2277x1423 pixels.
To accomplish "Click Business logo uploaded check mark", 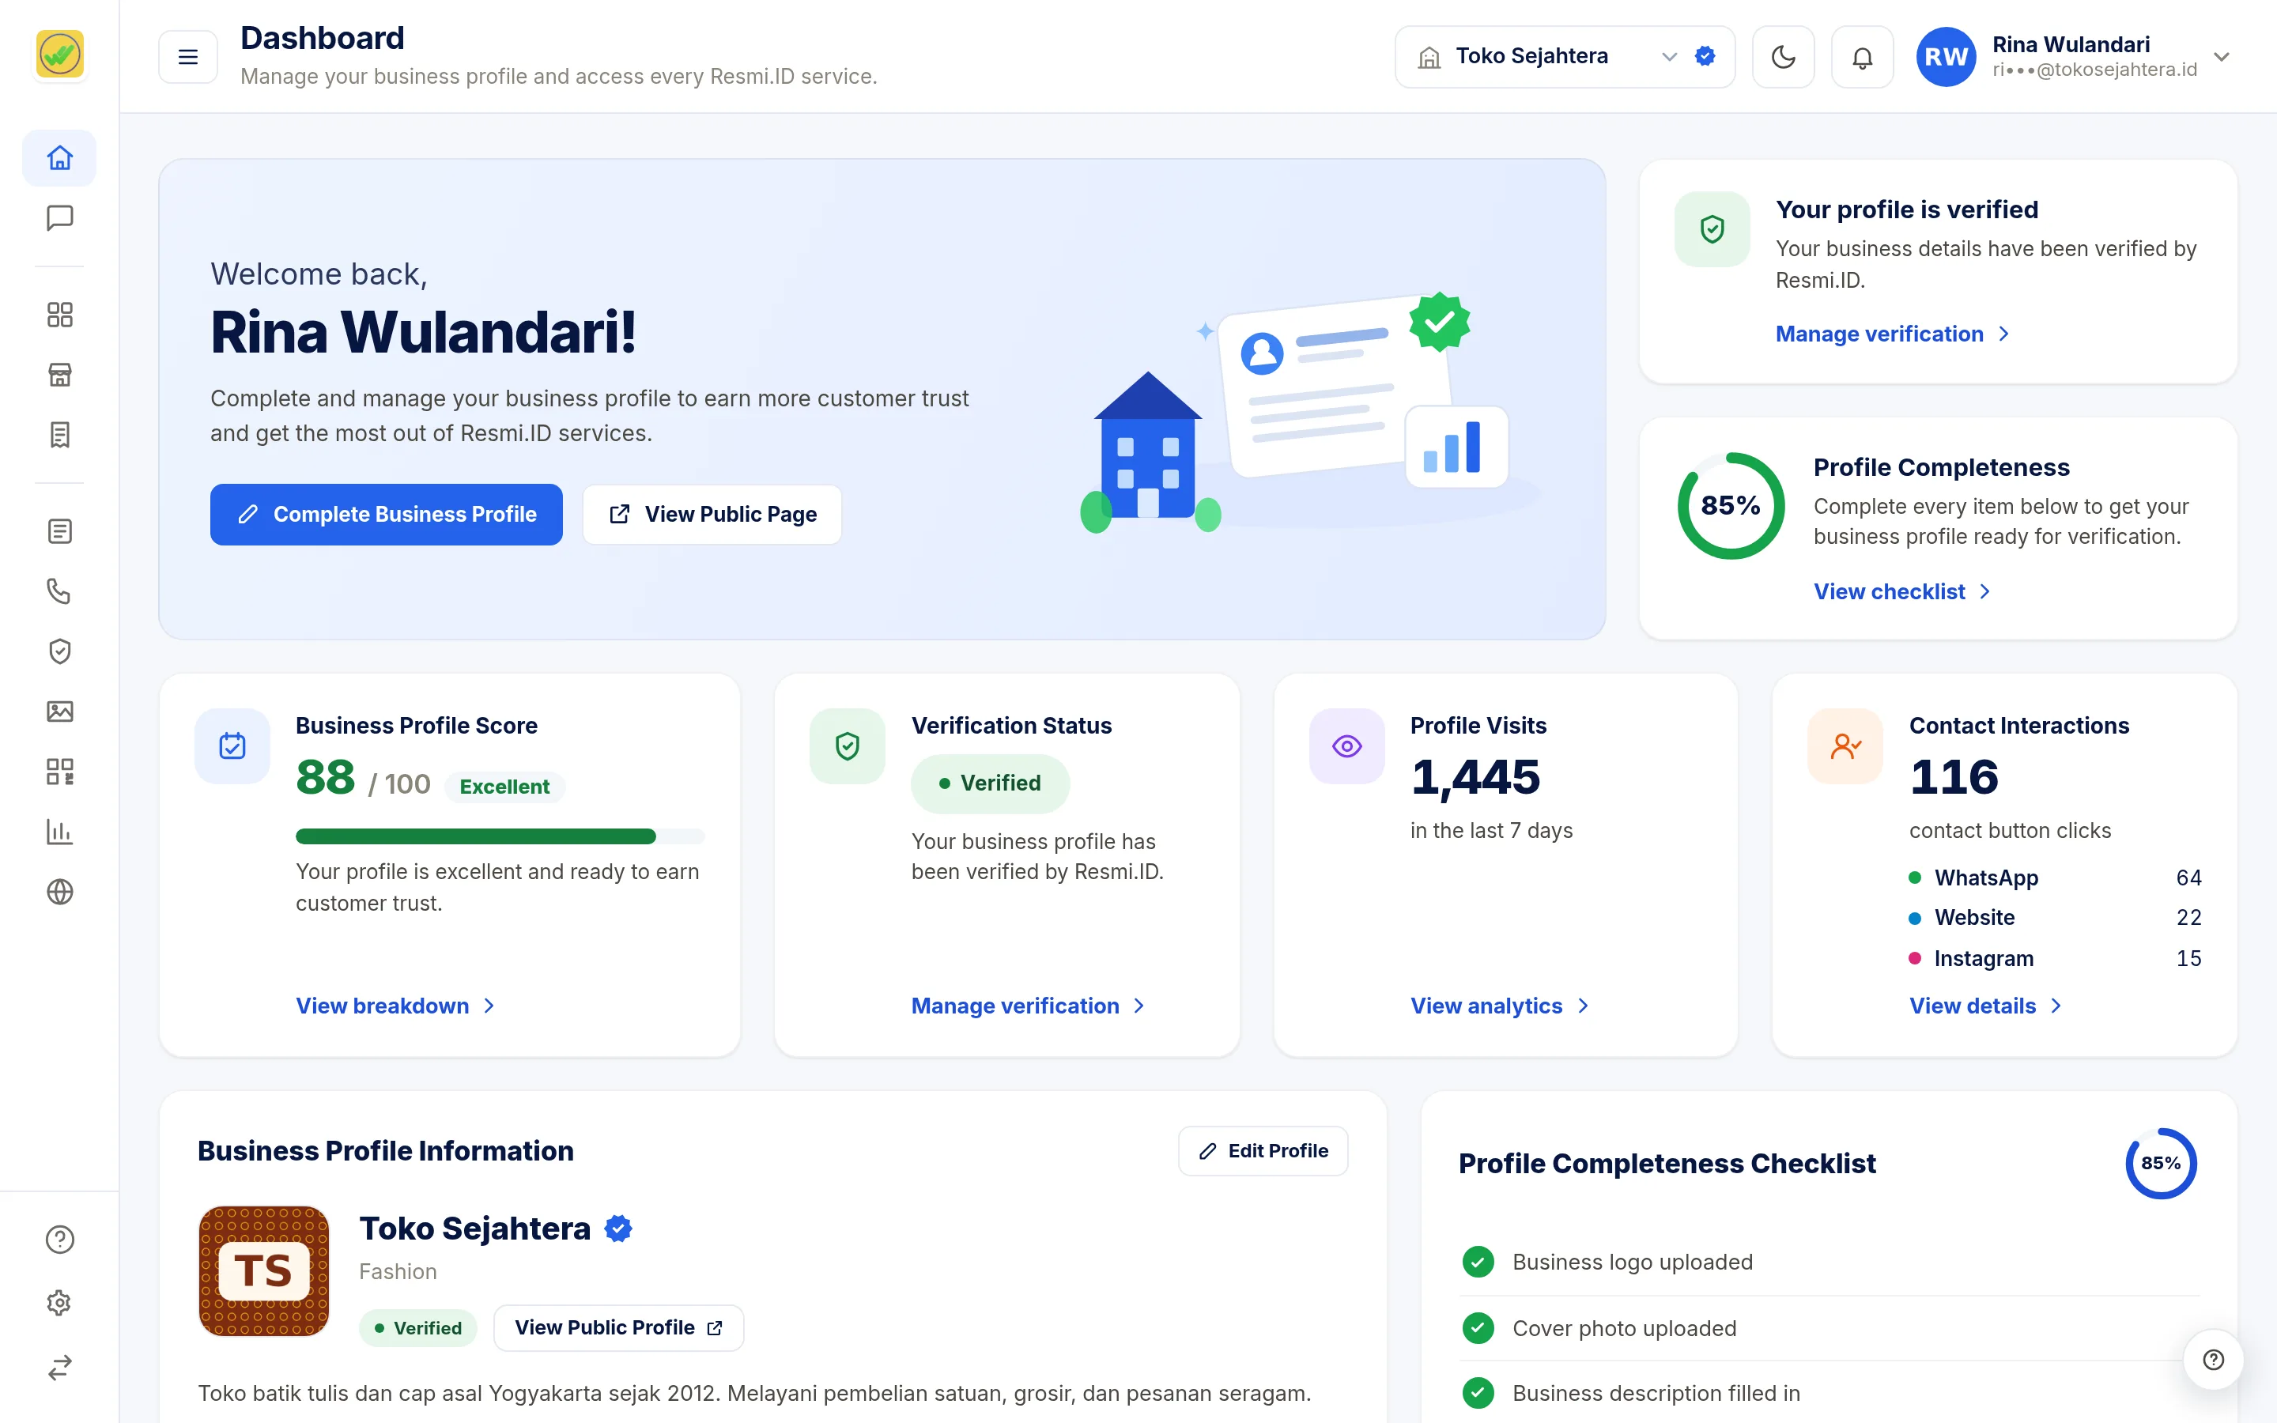I will (1478, 1261).
